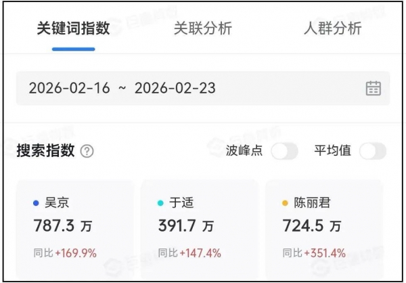Viewport: 406px width, 283px height.
Task: Click the yellow dot next to 陈丽君
Action: pyautogui.click(x=285, y=202)
